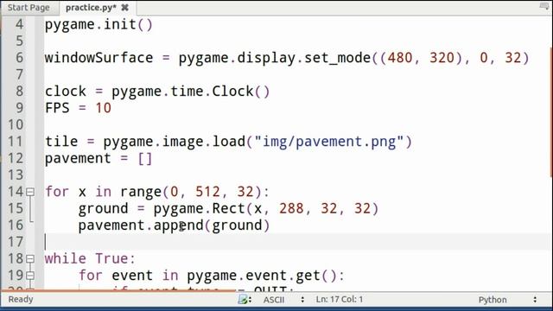Click on the FPS variable name
553x311 pixels.
[x=57, y=108]
